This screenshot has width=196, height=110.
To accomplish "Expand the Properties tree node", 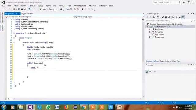I will click(x=150, y=29).
